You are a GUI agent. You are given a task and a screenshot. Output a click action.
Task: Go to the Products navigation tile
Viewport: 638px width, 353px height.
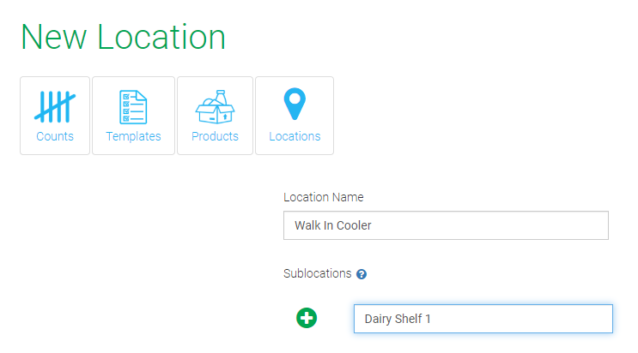(215, 116)
